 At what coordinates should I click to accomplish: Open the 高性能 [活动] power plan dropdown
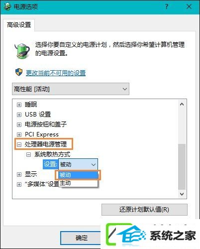click(x=71, y=89)
